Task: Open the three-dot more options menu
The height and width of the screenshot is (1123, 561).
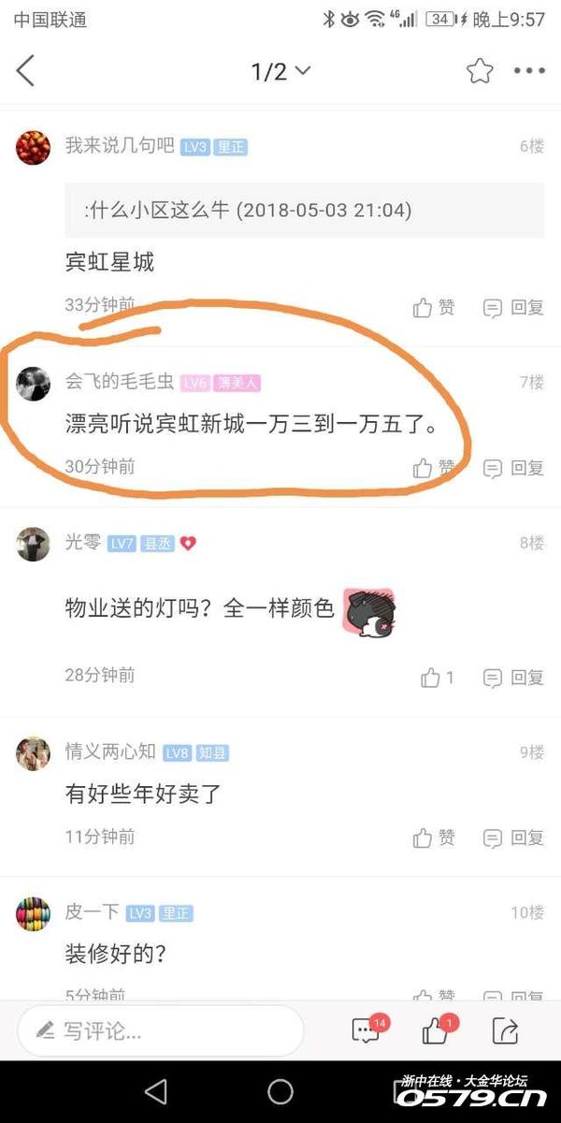Action: [x=529, y=71]
